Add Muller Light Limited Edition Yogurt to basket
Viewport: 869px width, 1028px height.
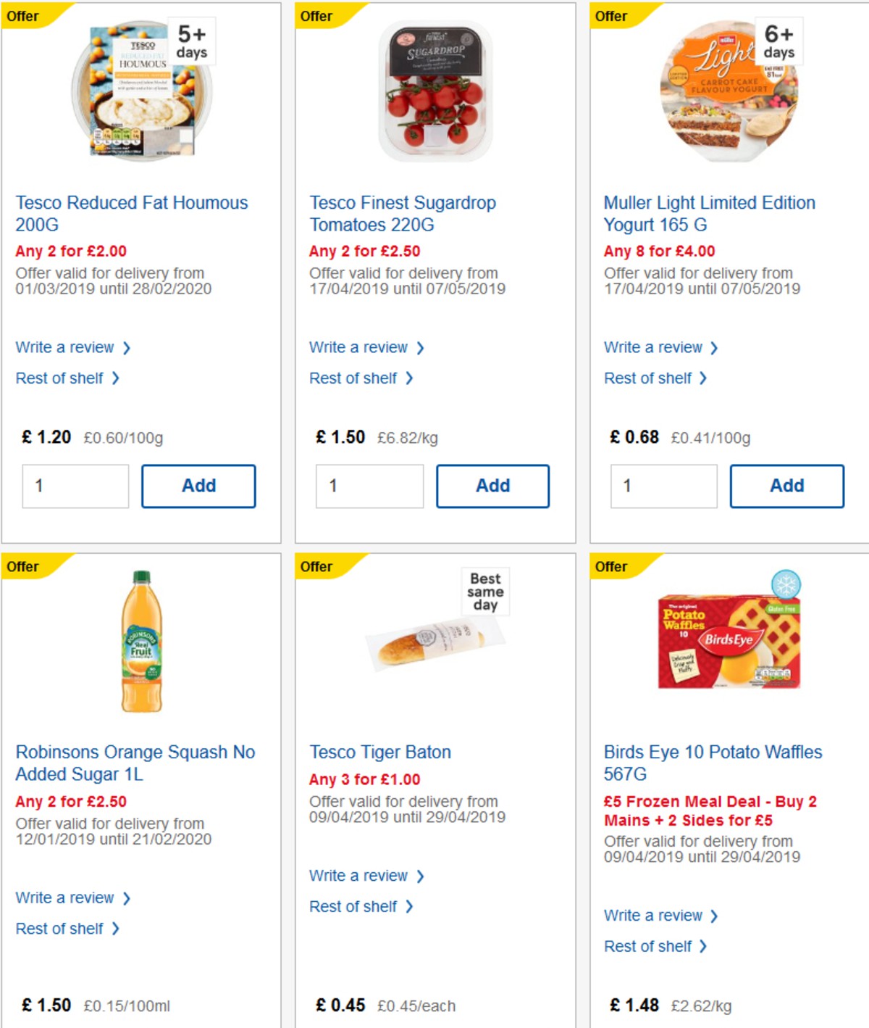click(786, 486)
